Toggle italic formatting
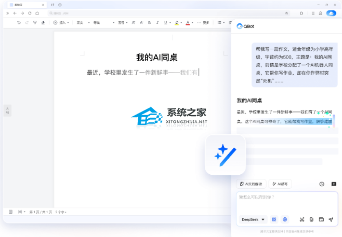The width and height of the screenshot is (342, 237). coord(157,22)
